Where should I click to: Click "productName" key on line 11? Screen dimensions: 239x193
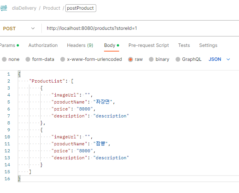tap(69, 144)
